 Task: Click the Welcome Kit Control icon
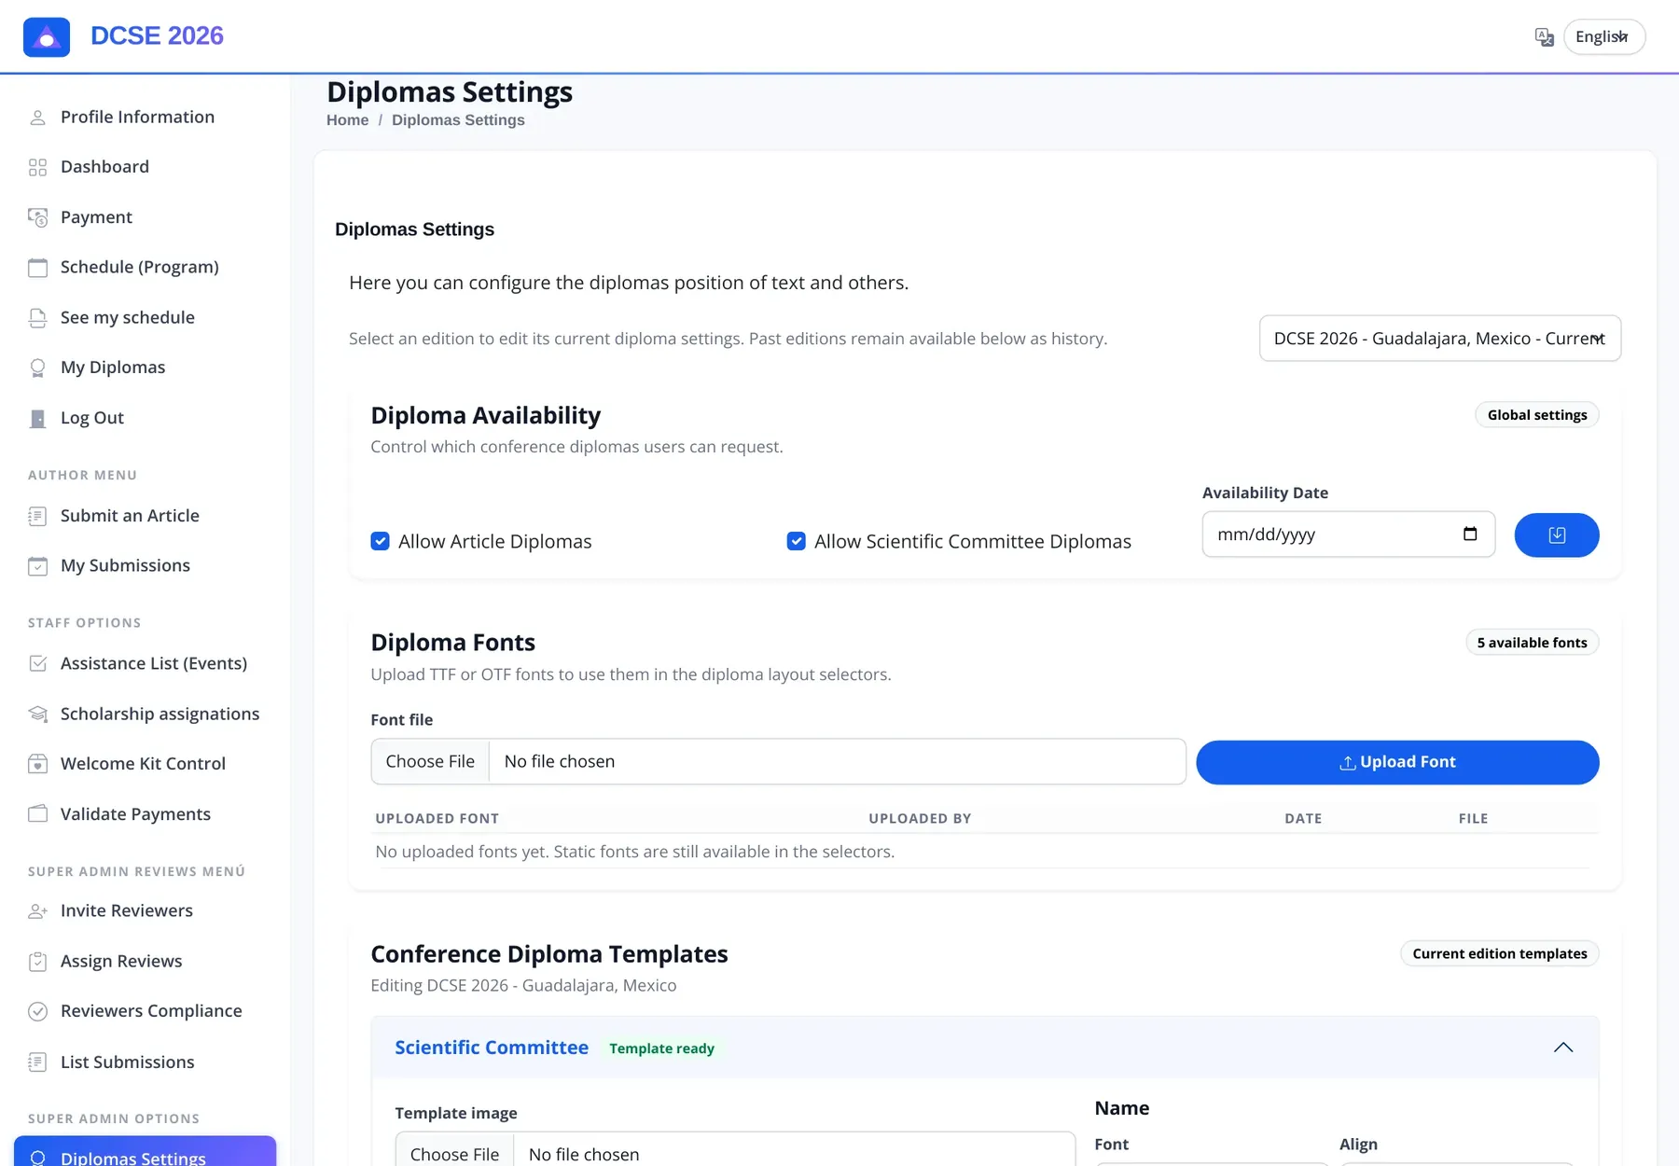pos(37,764)
